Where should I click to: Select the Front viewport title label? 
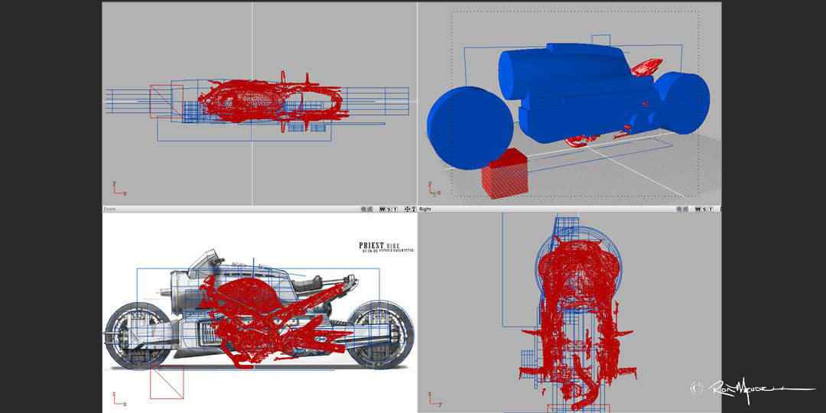(109, 209)
